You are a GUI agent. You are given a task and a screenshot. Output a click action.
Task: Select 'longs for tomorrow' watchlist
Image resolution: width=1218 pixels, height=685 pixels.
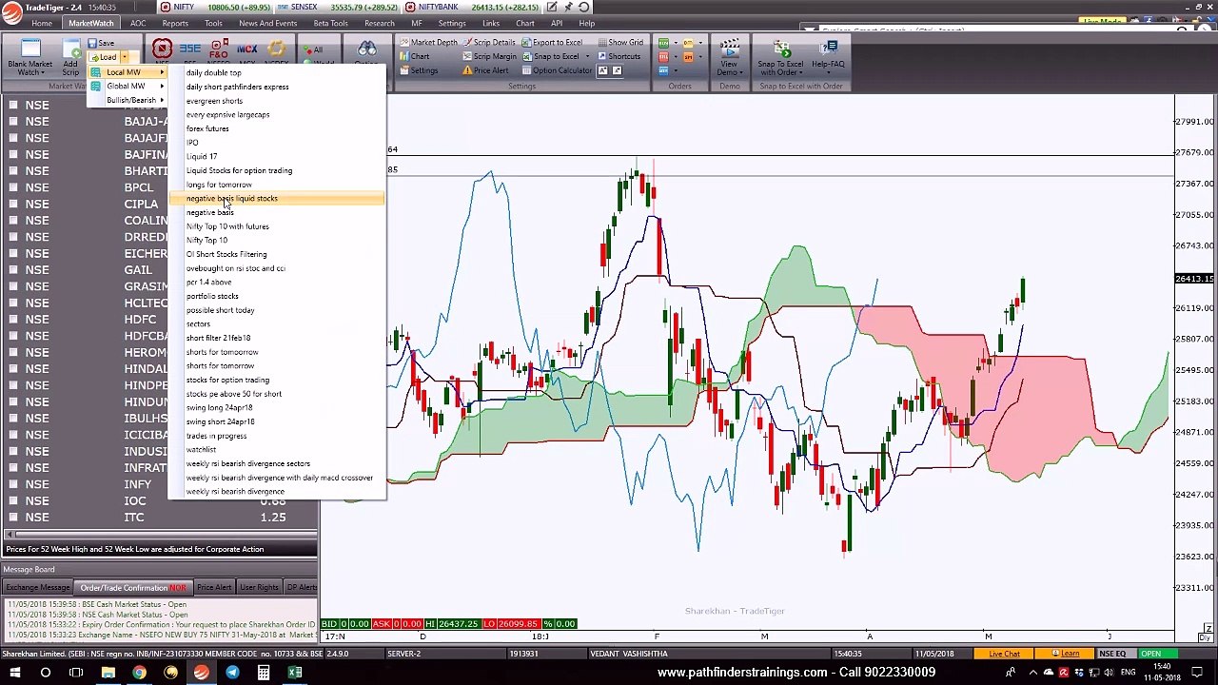click(x=219, y=185)
